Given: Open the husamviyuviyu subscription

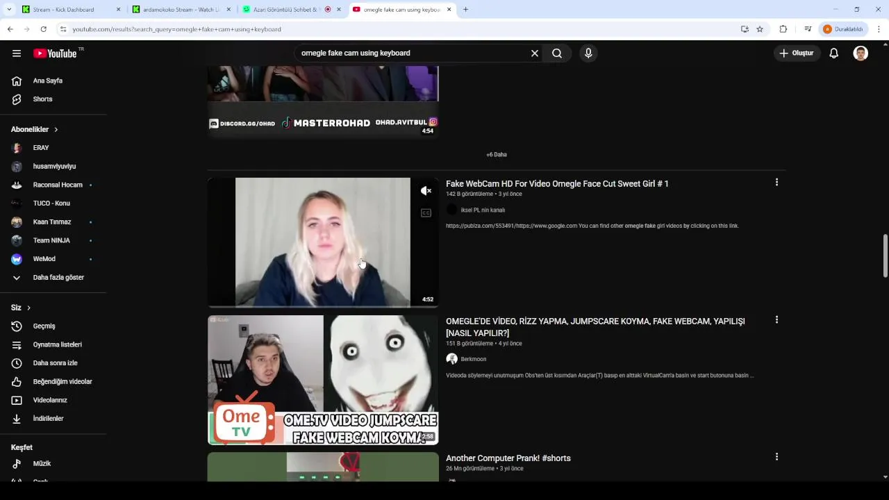Looking at the screenshot, I should coord(53,167).
